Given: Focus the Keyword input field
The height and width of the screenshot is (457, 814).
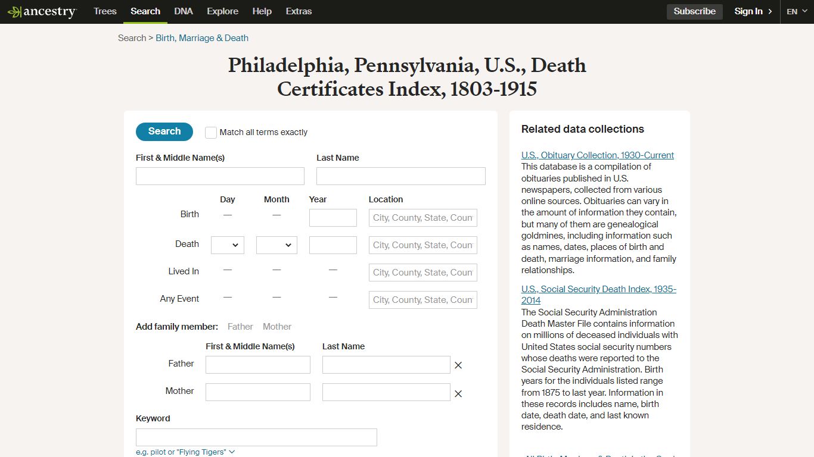Looking at the screenshot, I should pyautogui.click(x=256, y=437).
